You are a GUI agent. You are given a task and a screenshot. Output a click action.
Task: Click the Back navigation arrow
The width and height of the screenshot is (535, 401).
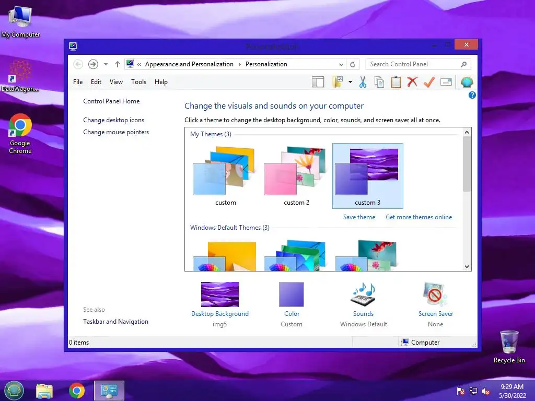pos(78,64)
